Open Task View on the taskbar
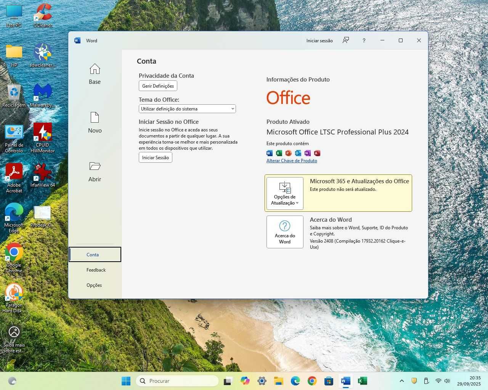Image resolution: width=488 pixels, height=390 pixels. pyautogui.click(x=228, y=381)
